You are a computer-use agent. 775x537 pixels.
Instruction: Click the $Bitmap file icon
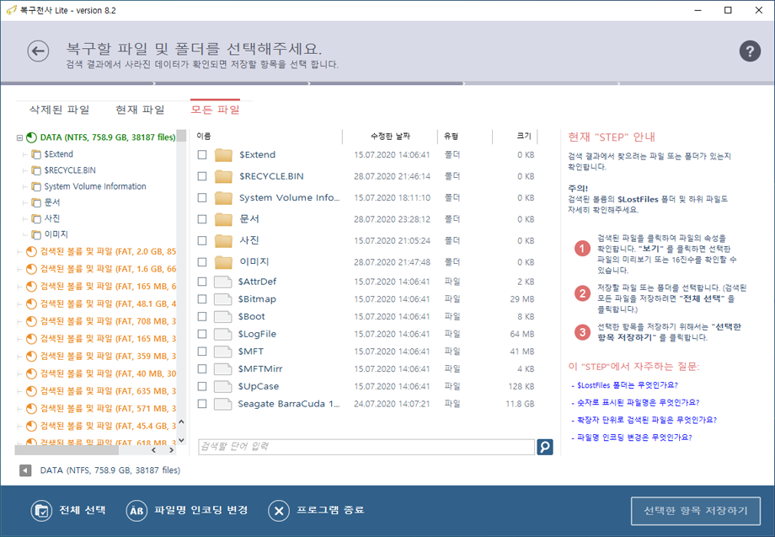tap(223, 299)
